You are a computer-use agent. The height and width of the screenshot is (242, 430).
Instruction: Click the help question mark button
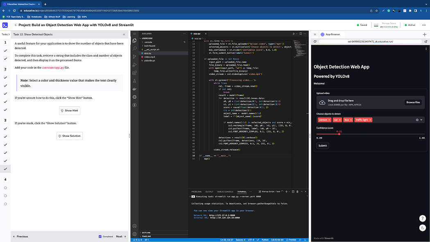[x=423, y=218]
